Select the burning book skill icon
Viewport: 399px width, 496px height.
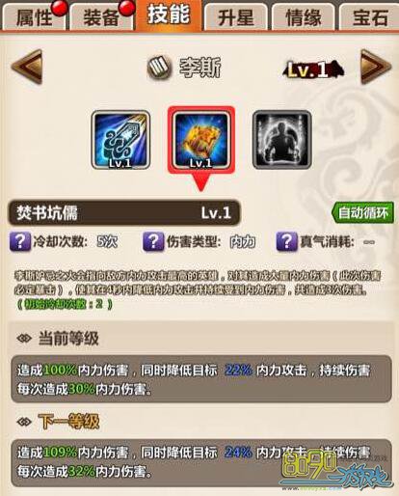point(201,140)
